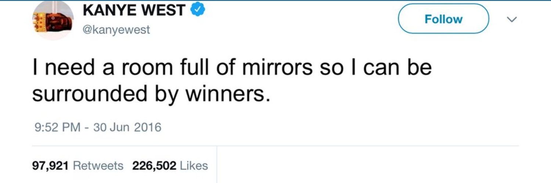The height and width of the screenshot is (183, 551).
Task: Open the KANYE WEST display name
Action: pos(134,11)
